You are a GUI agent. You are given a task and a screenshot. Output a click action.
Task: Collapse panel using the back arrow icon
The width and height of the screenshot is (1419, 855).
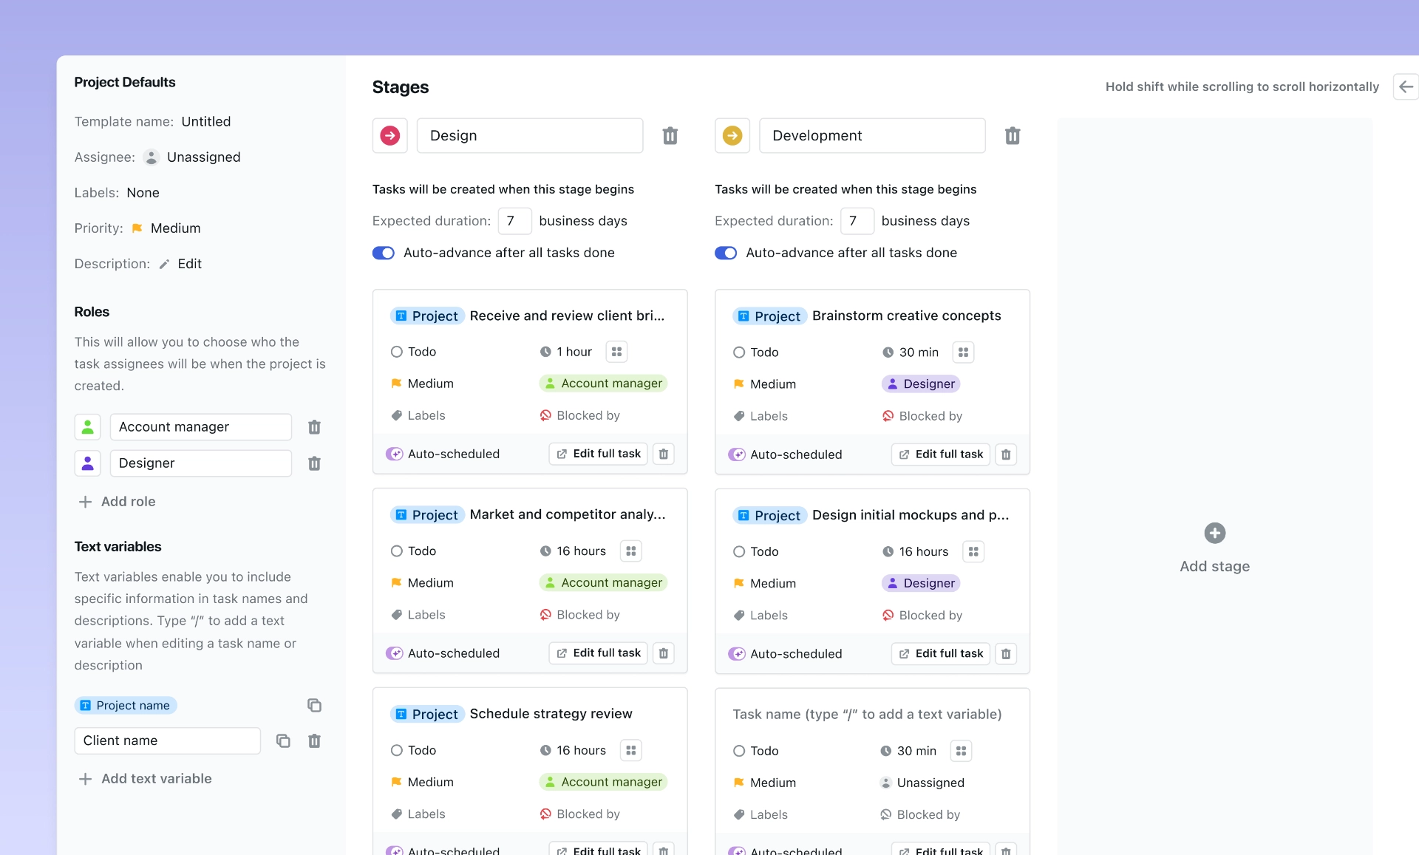tap(1406, 86)
